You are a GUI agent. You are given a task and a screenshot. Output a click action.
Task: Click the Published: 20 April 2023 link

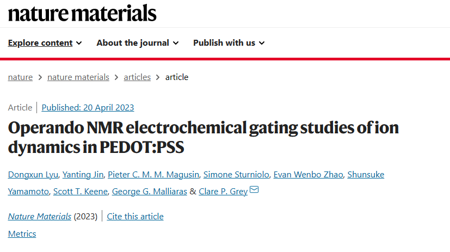click(88, 108)
